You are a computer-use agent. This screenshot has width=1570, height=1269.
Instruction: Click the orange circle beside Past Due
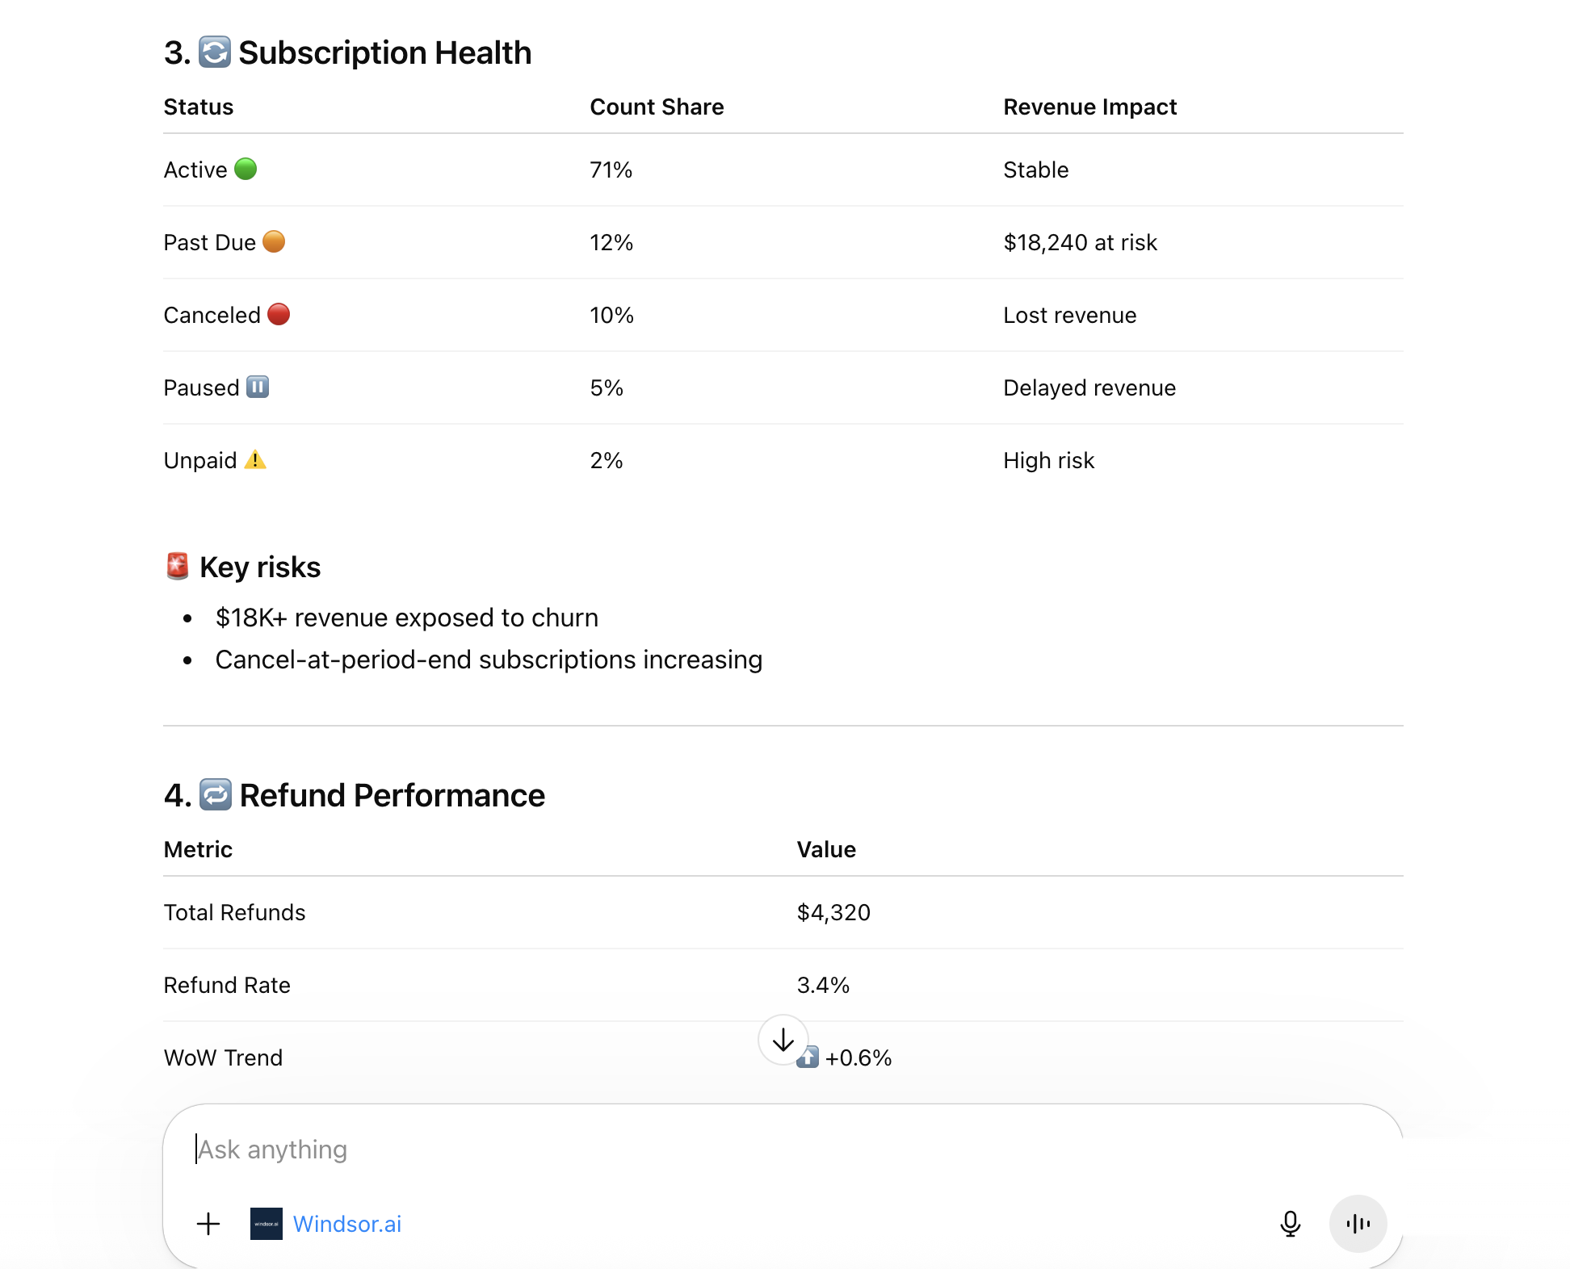click(x=274, y=241)
